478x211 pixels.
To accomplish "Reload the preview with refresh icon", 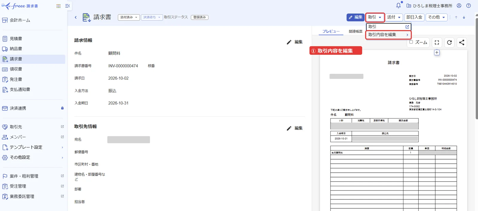I will [x=449, y=42].
